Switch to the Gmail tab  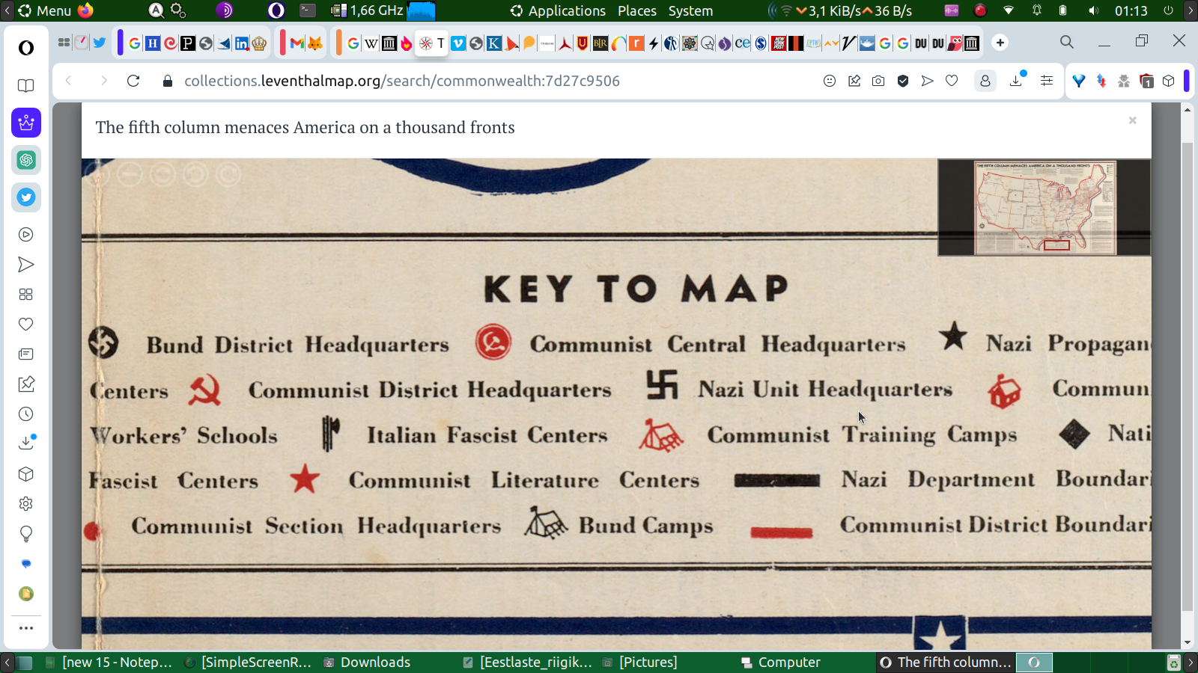click(x=297, y=43)
